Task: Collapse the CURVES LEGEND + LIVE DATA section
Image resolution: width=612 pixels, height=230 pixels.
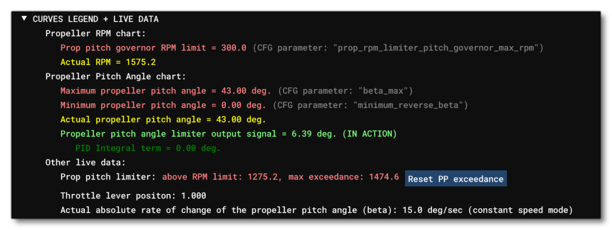Action: pyautogui.click(x=24, y=19)
